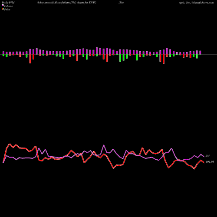Click the '101.93' price end label
Viewport: 217px width, 217px height.
pos(210,162)
